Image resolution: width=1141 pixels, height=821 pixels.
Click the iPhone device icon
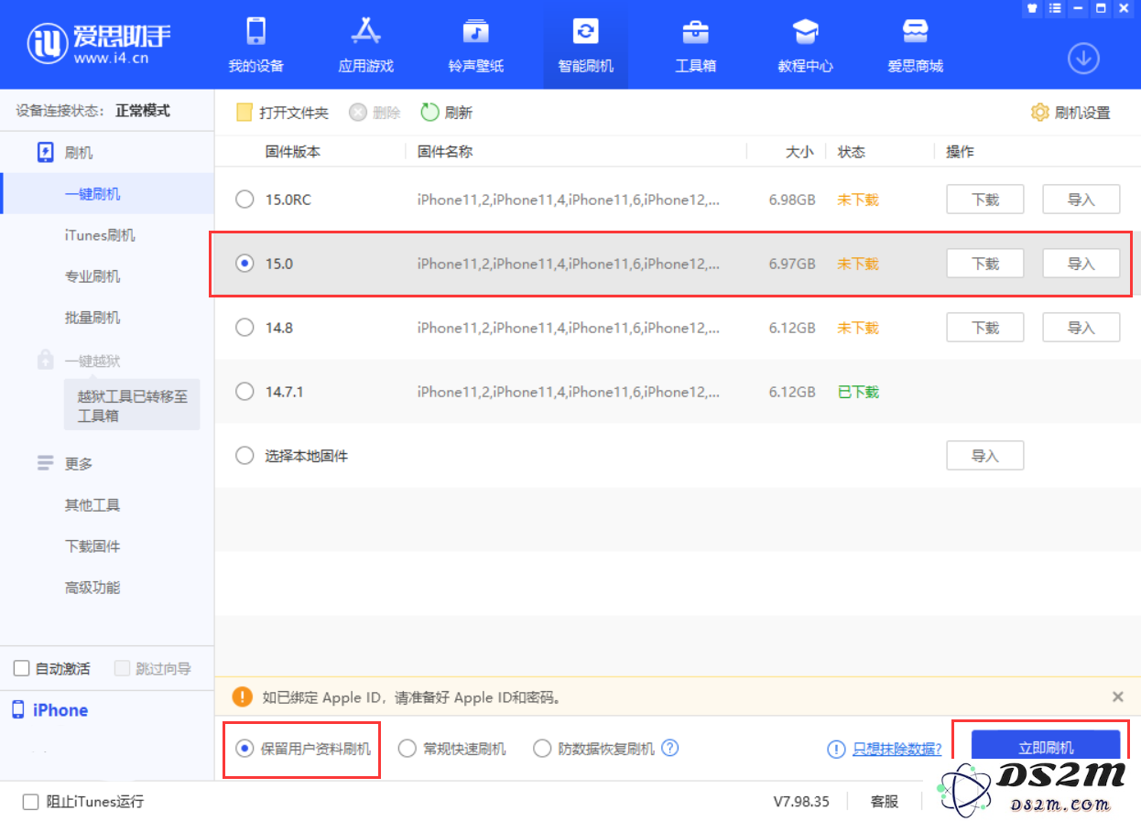pyautogui.click(x=17, y=710)
